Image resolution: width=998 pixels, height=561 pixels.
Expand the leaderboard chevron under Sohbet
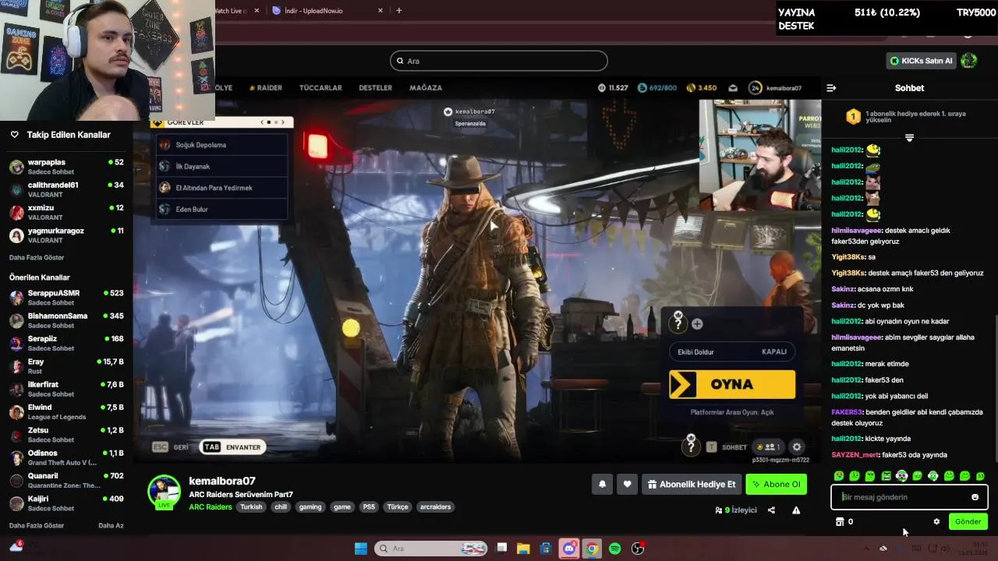point(909,138)
